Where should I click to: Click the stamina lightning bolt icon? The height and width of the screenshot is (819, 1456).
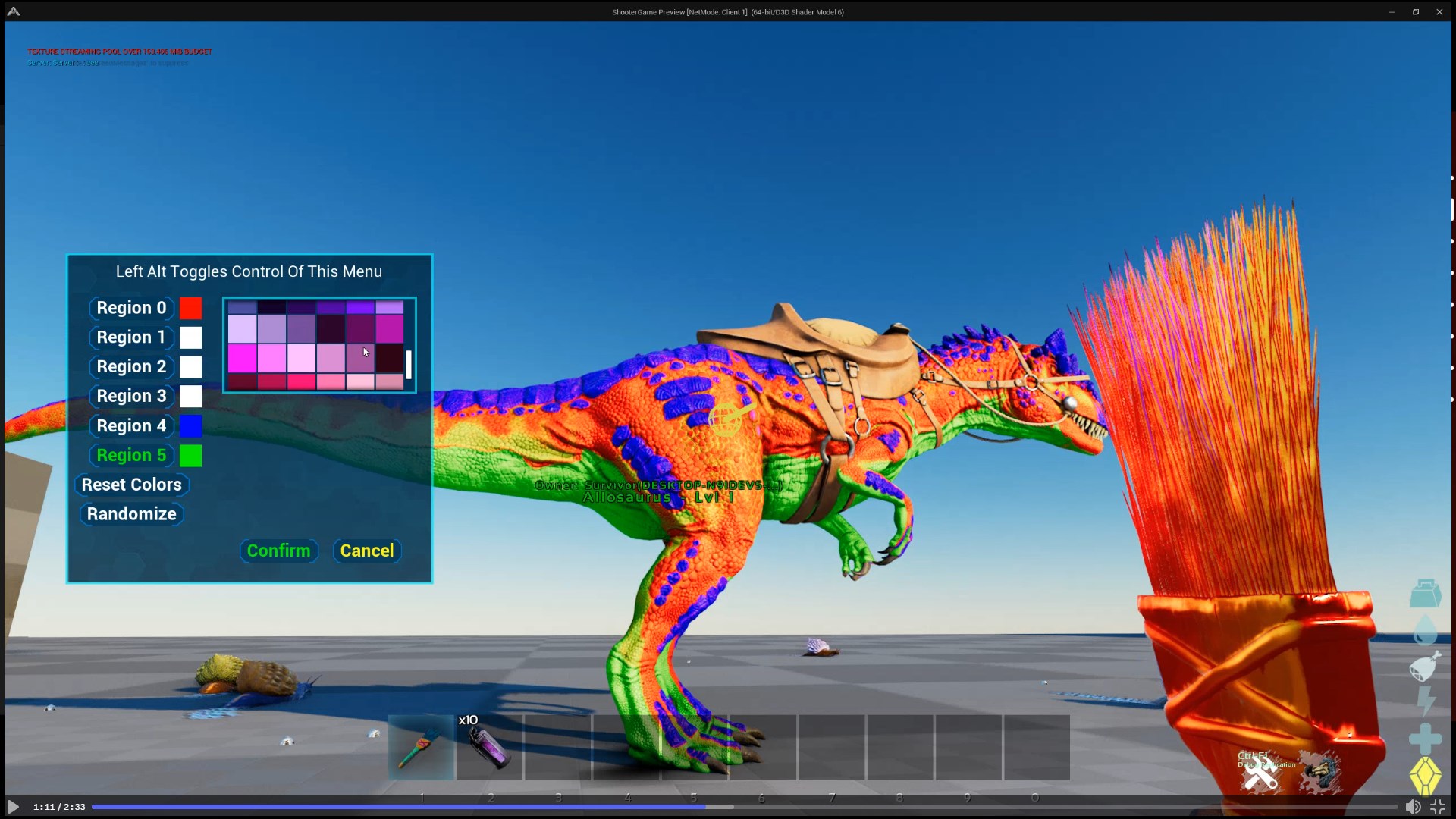point(1426,701)
